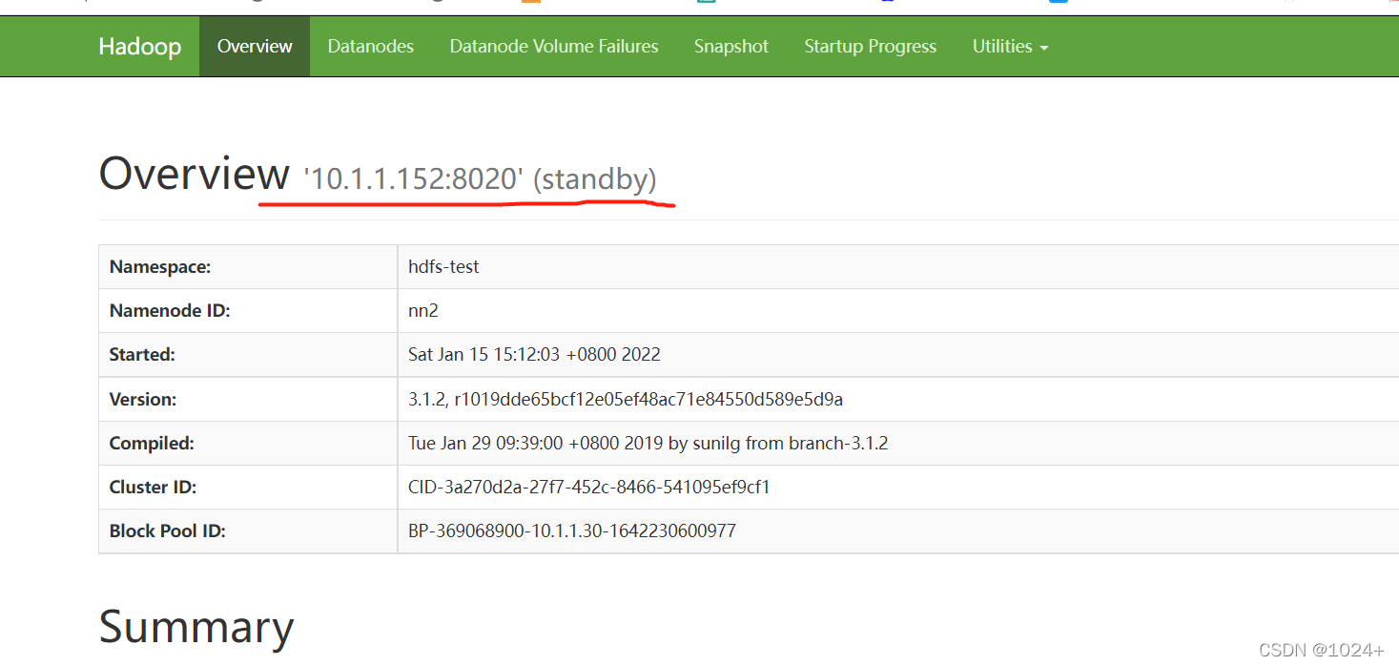
Task: Click the Version: row label
Action: tap(143, 399)
